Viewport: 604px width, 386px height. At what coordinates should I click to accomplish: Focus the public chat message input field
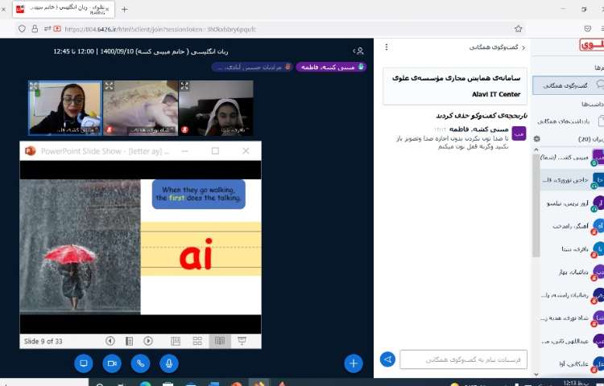pos(463,359)
